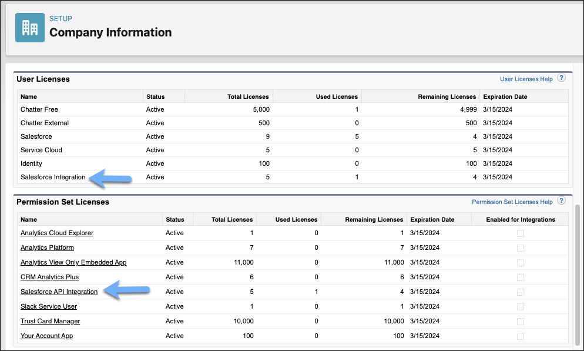Enable integrations checkbox for Slack Service User

[520, 307]
